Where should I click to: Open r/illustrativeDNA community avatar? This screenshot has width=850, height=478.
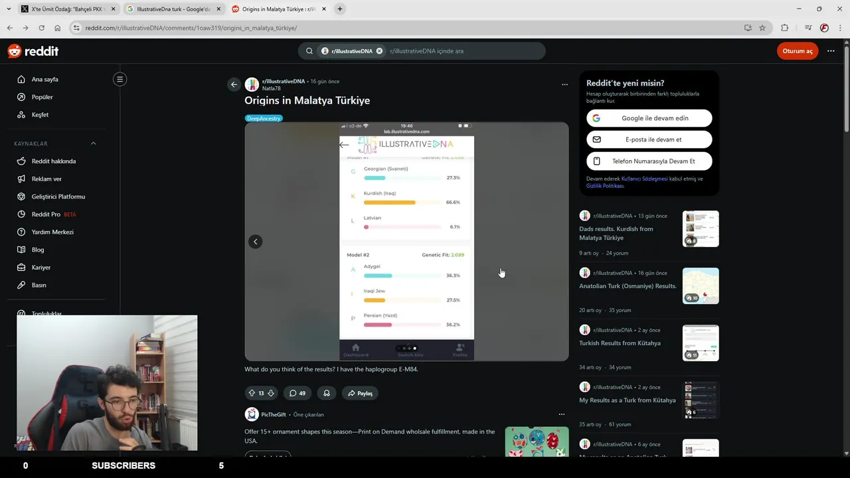tap(252, 84)
